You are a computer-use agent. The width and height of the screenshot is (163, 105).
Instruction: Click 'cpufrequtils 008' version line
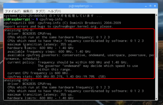pyautogui.click(x=62, y=23)
